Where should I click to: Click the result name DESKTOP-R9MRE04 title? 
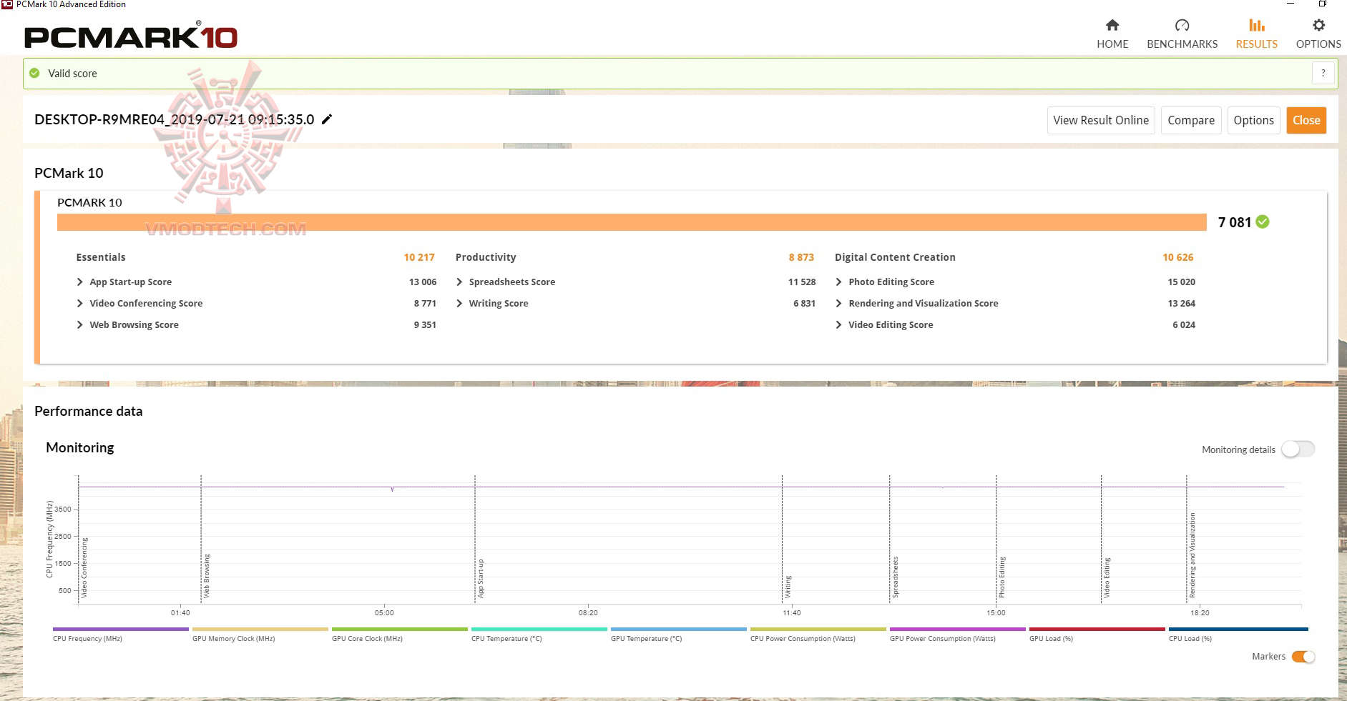(x=175, y=119)
